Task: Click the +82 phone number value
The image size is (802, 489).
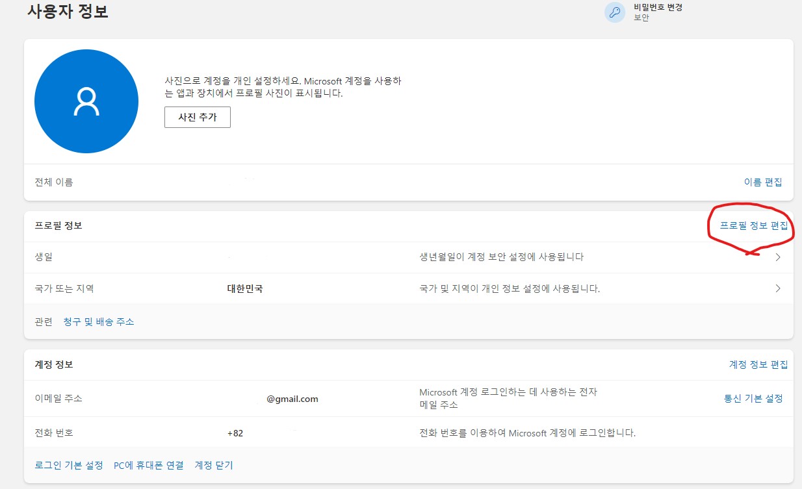Action: (235, 433)
